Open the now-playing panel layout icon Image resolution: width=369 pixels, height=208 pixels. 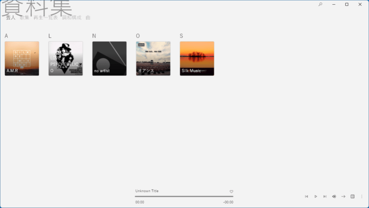[x=352, y=197]
